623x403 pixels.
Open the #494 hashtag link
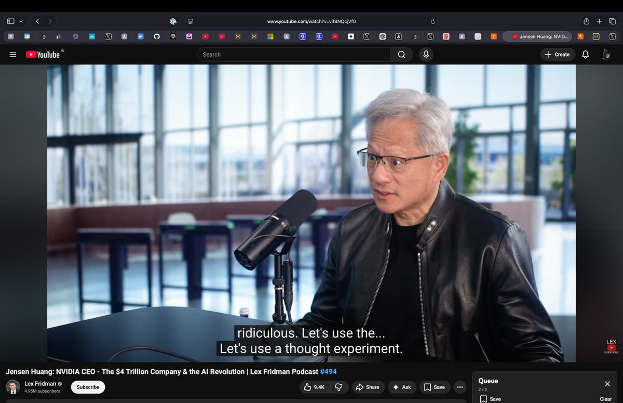pyautogui.click(x=328, y=372)
